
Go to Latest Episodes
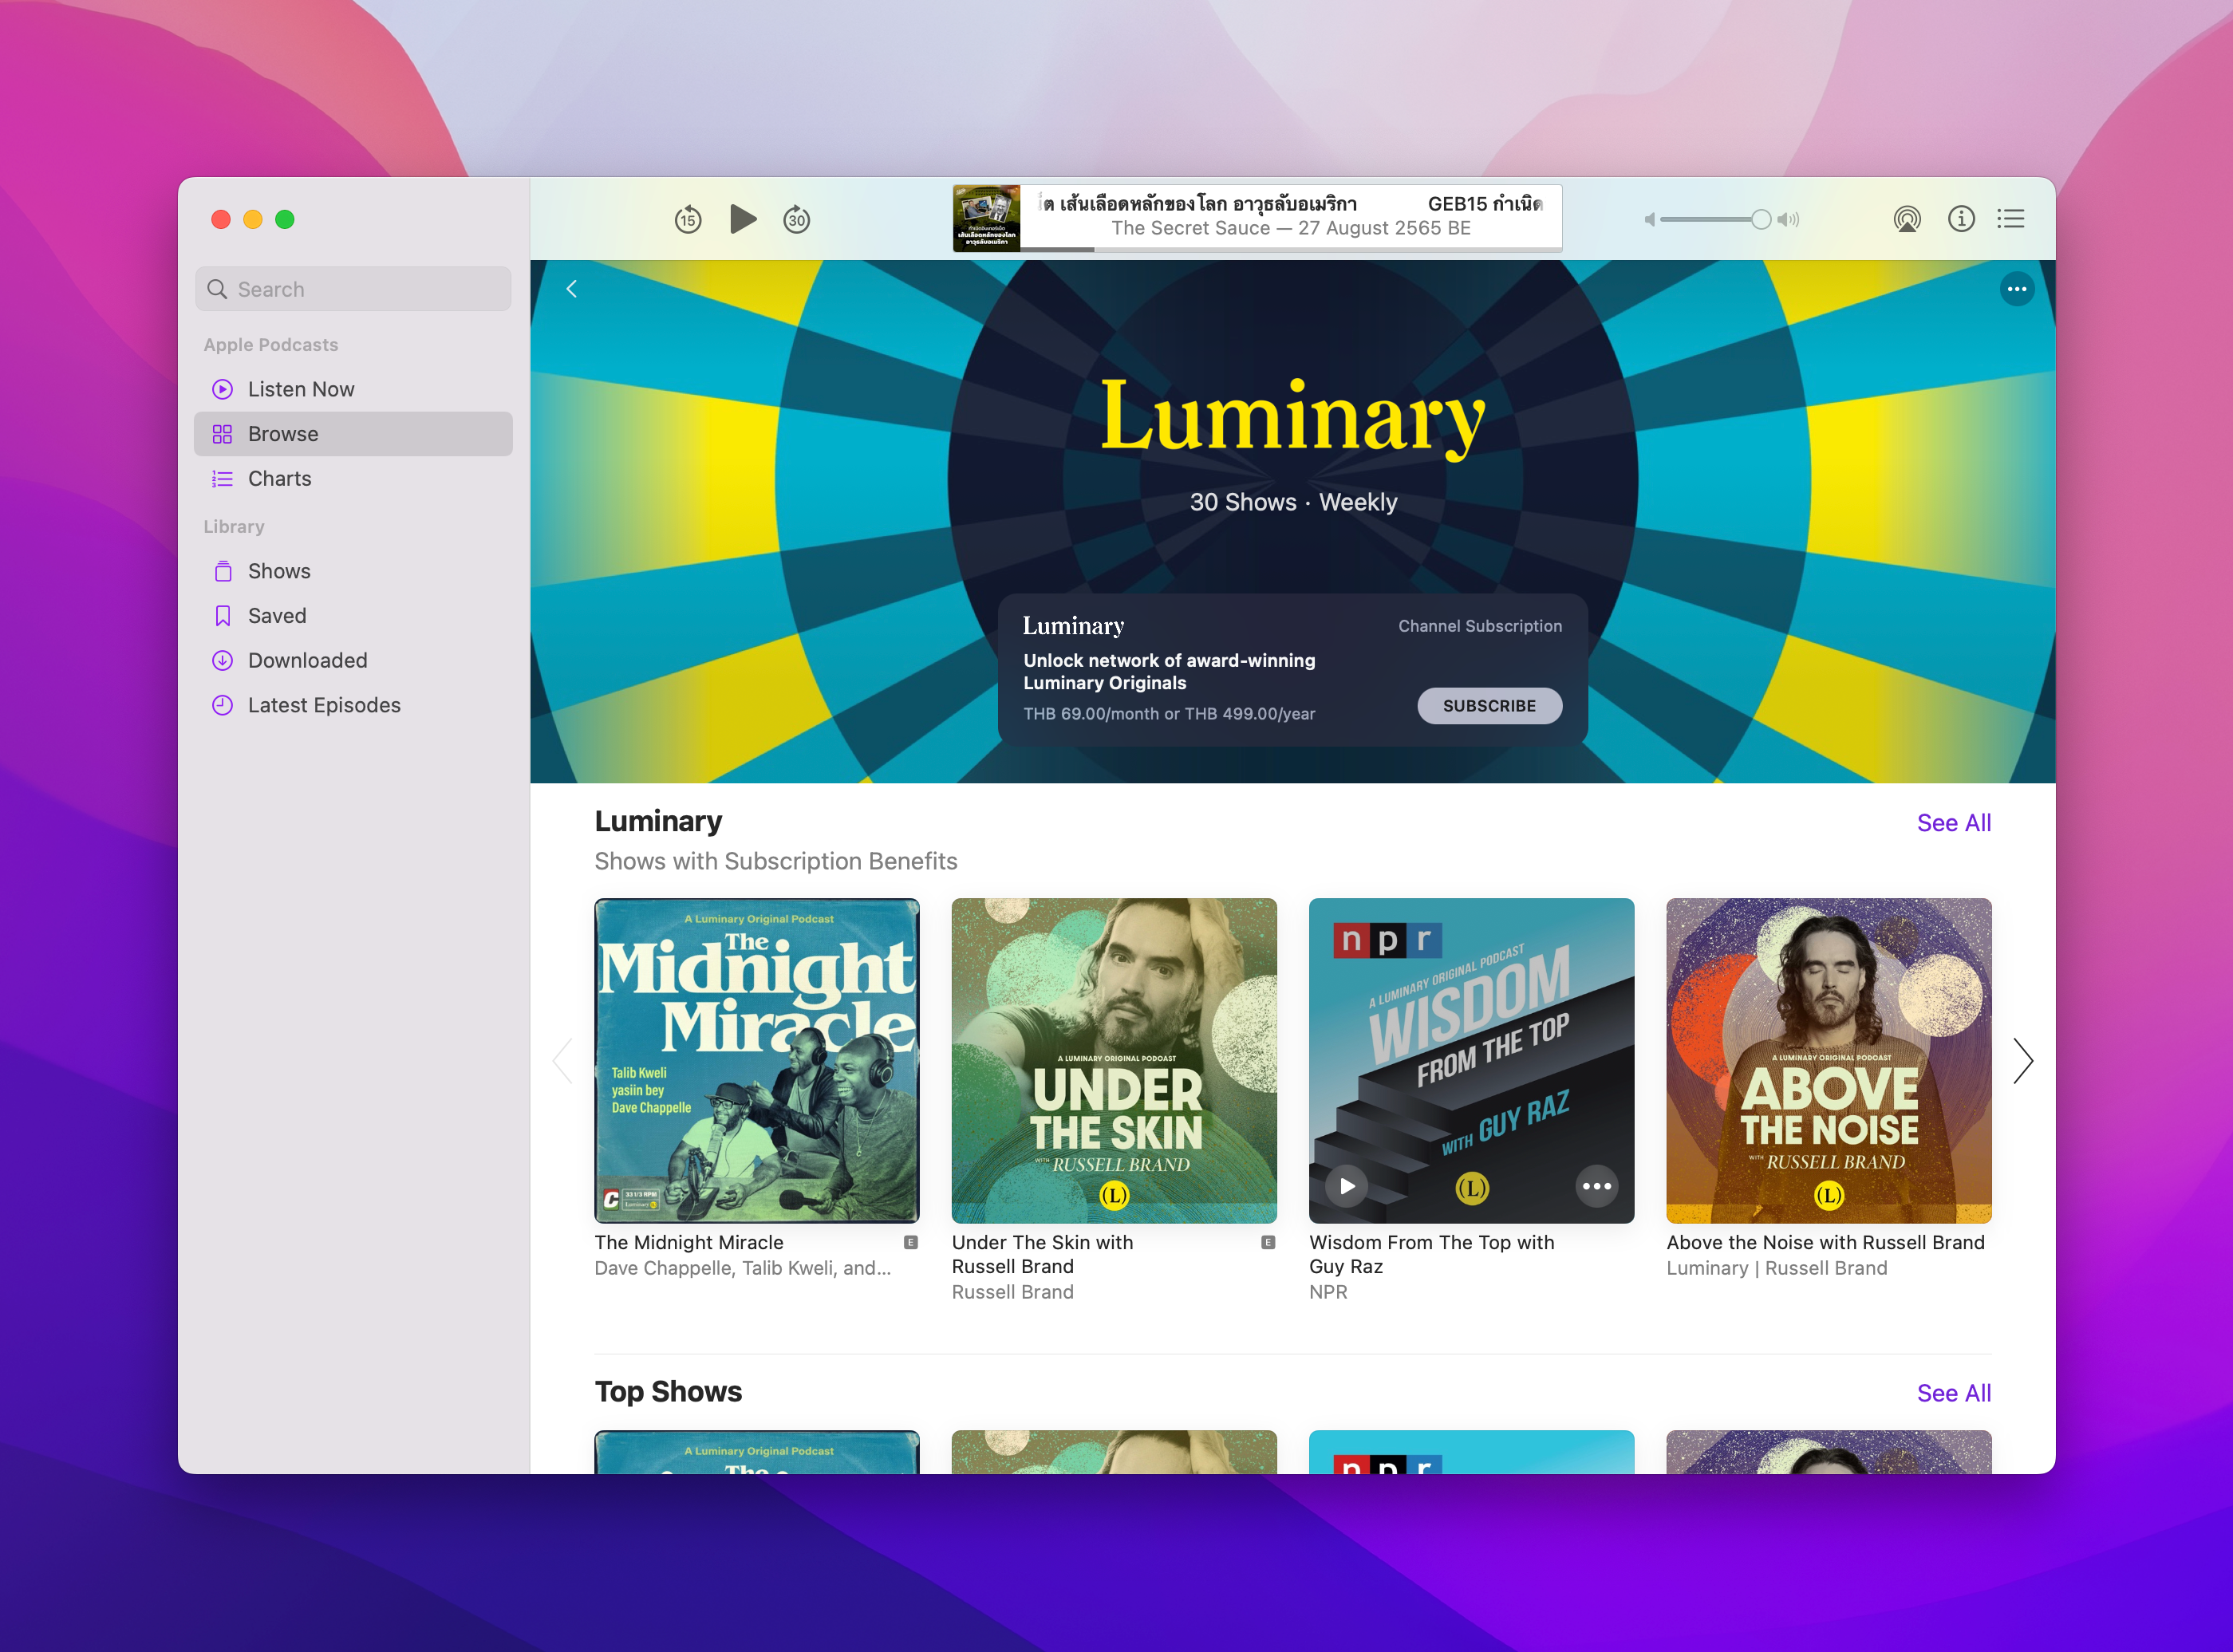pyautogui.click(x=323, y=705)
